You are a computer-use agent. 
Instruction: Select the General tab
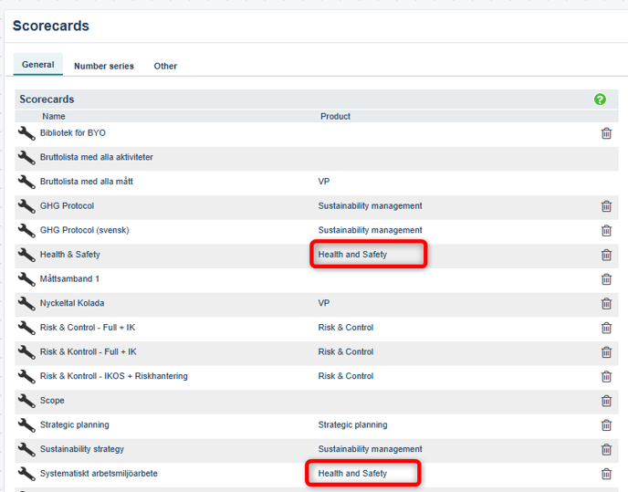[38, 65]
